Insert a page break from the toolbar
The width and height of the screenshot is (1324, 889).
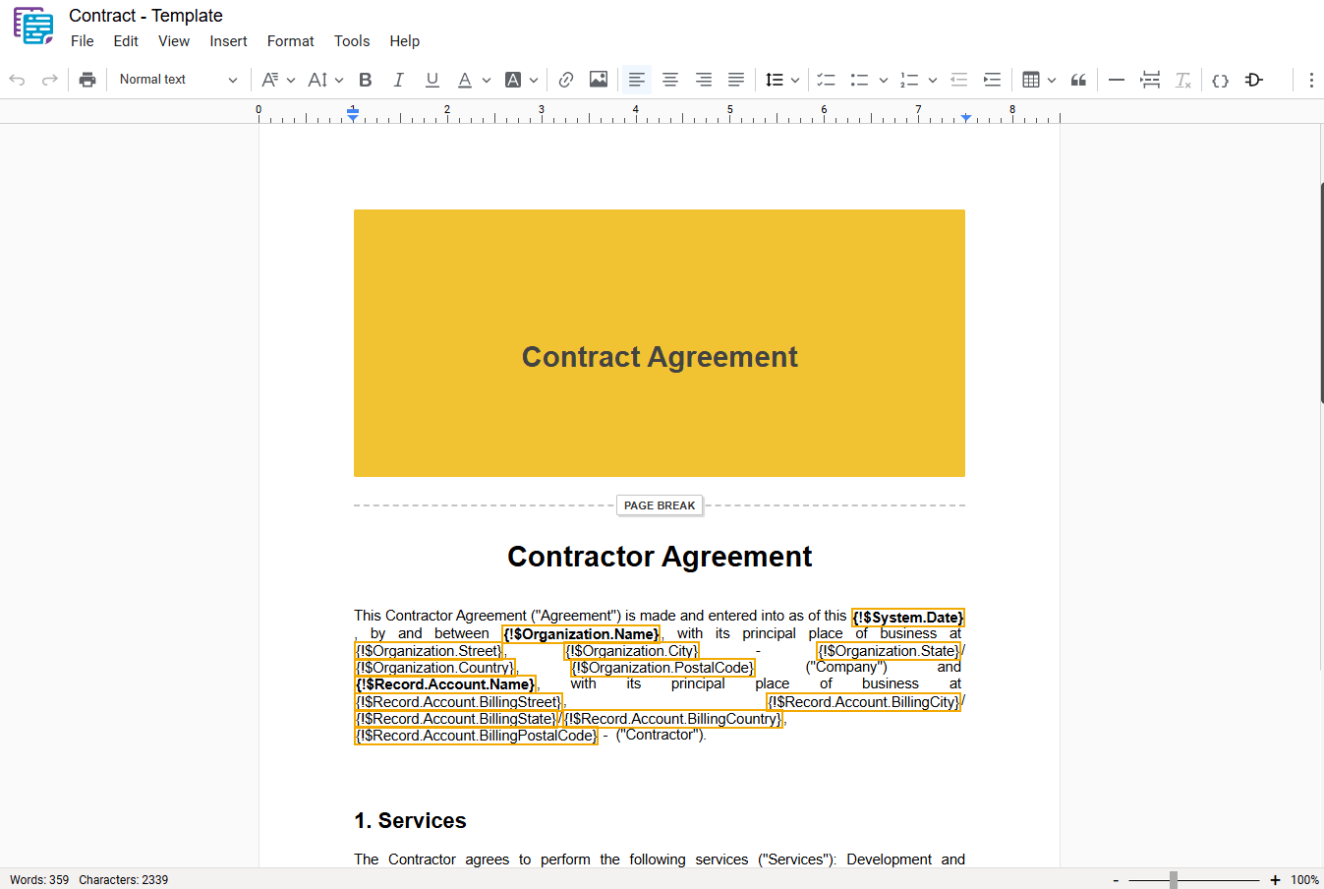coord(1150,80)
